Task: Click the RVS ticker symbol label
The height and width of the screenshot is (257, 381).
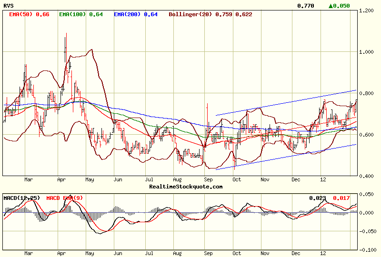Action: click(8, 6)
